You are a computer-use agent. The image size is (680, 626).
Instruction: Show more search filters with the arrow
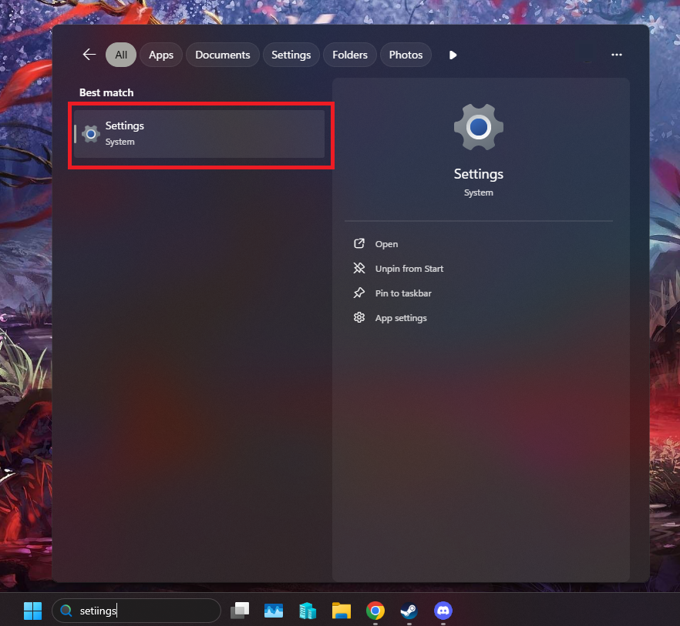tap(453, 55)
